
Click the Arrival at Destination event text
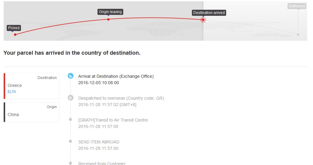point(116,76)
